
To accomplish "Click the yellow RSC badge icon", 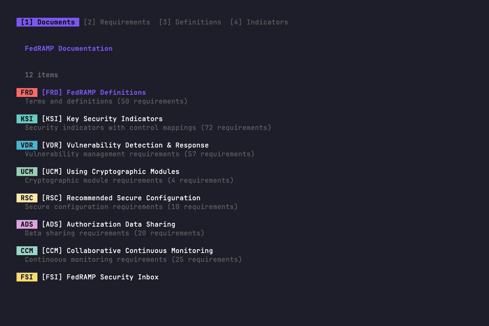I will [26, 198].
